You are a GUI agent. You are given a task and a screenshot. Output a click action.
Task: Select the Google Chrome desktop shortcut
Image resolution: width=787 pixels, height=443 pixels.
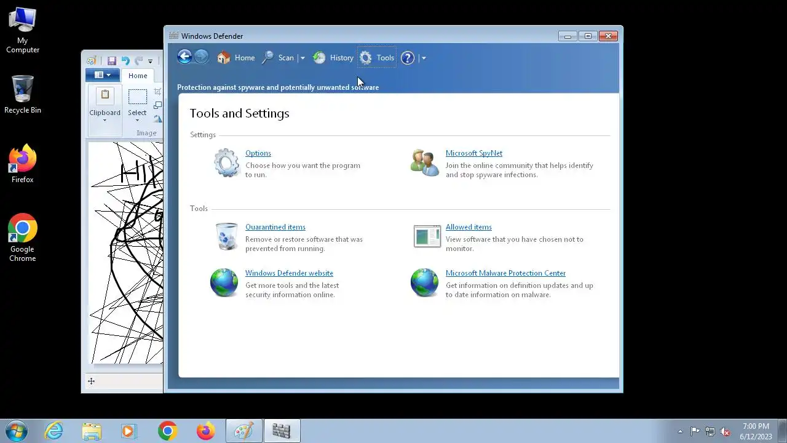23,237
